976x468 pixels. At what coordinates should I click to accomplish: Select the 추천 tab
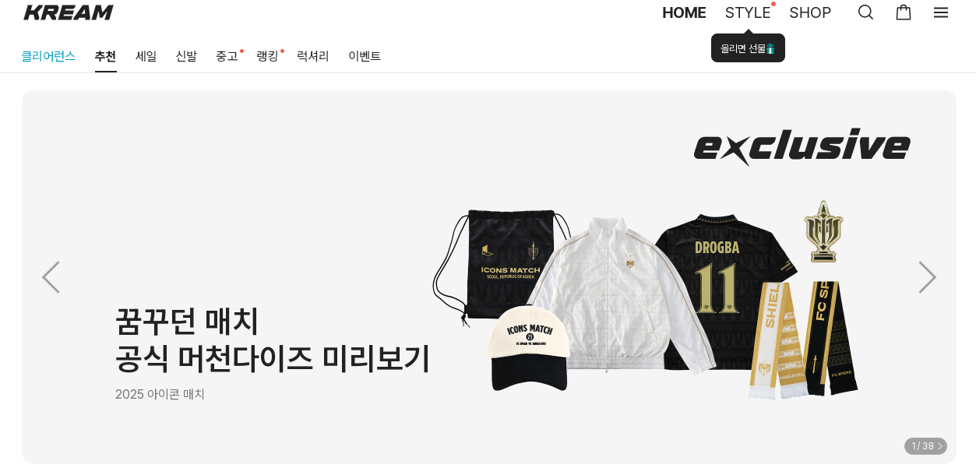point(105,56)
